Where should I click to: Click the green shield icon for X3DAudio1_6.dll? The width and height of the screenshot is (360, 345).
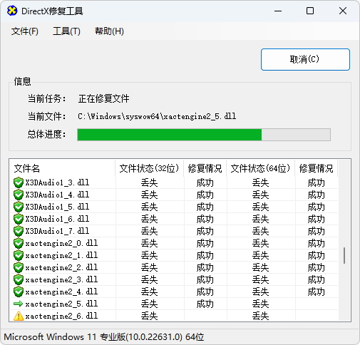[x=19, y=219]
